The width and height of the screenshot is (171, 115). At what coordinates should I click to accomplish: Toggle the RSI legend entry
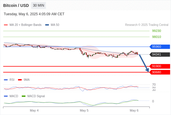9,80
